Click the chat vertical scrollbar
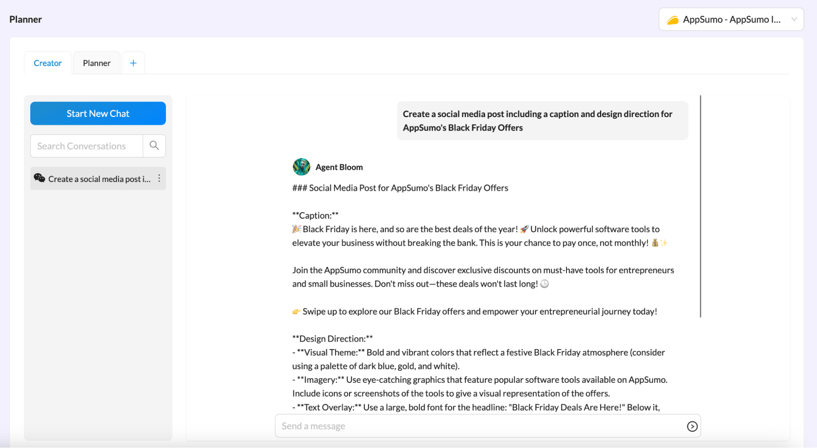Image resolution: width=817 pixels, height=448 pixels. point(700,206)
